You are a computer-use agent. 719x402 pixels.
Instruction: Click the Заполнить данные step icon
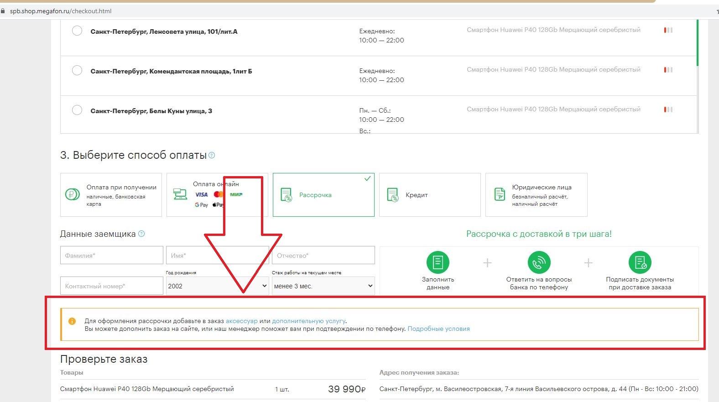(x=438, y=262)
